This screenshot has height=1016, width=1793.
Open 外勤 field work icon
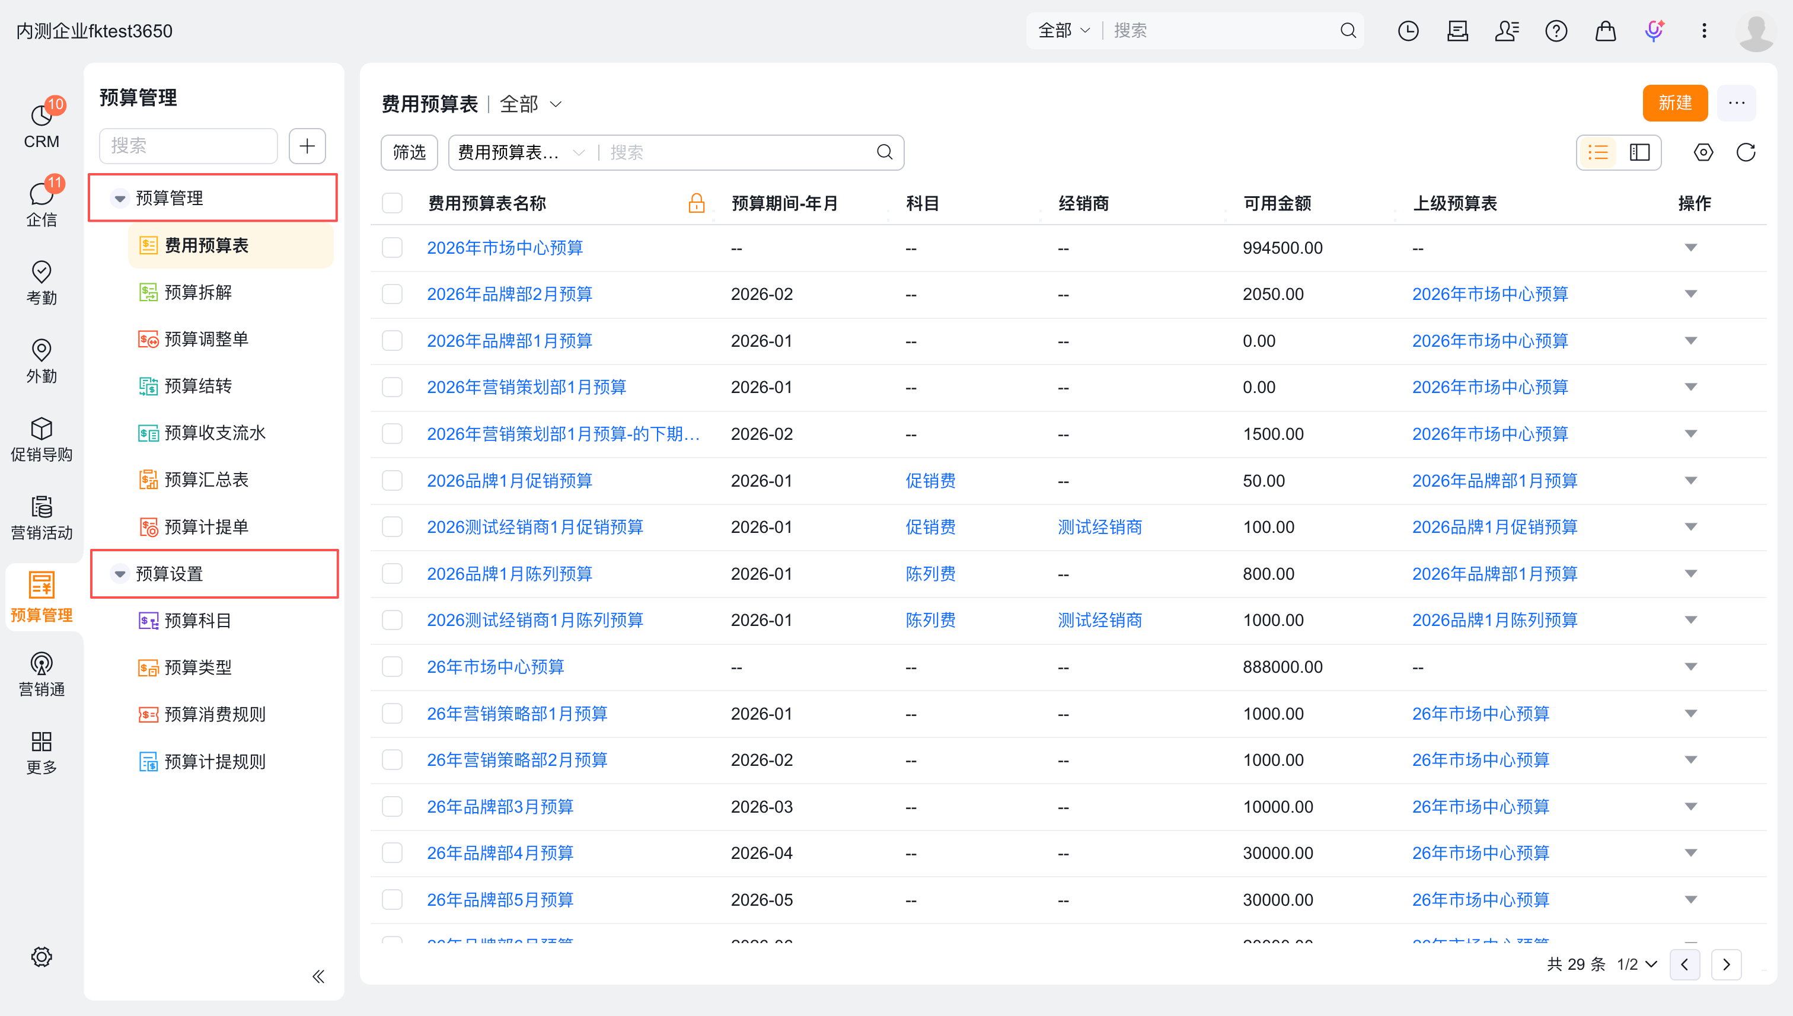tap(41, 361)
